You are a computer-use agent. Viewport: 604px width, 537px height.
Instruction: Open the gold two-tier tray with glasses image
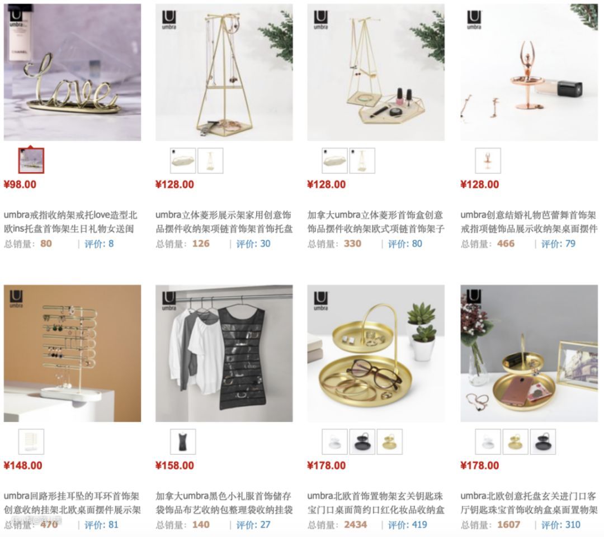click(x=376, y=353)
